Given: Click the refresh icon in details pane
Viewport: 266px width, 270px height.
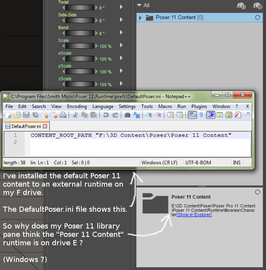Looking at the screenshot, I should [x=258, y=192].
